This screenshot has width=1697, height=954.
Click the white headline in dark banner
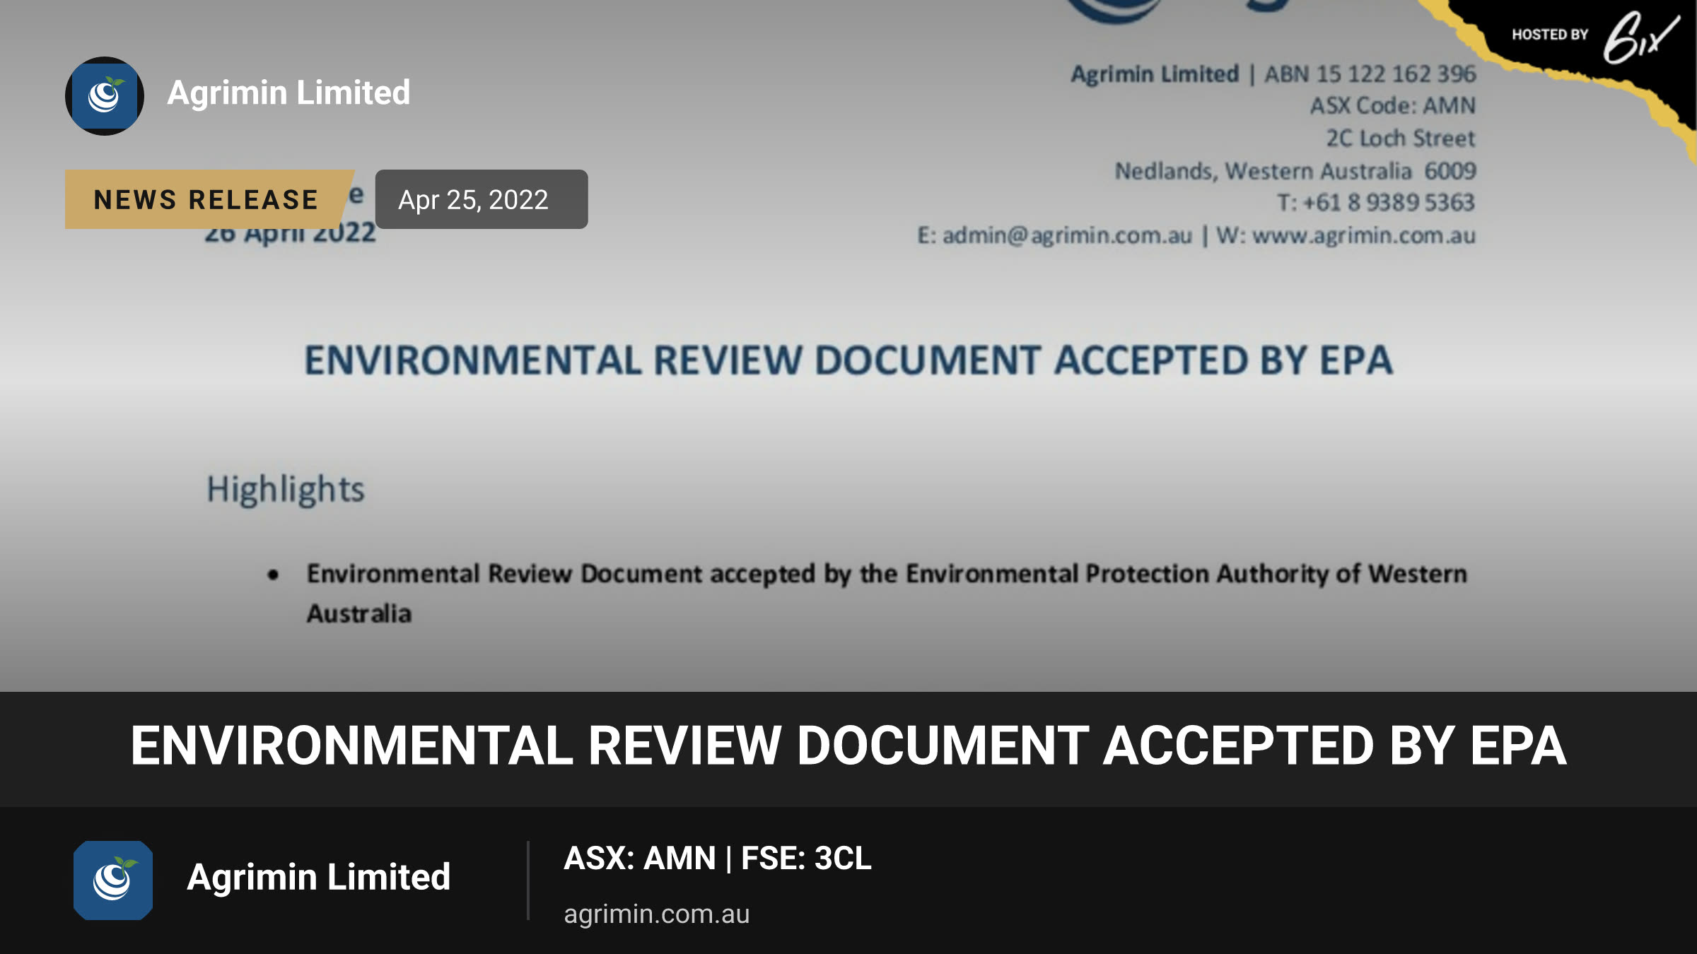click(x=848, y=746)
